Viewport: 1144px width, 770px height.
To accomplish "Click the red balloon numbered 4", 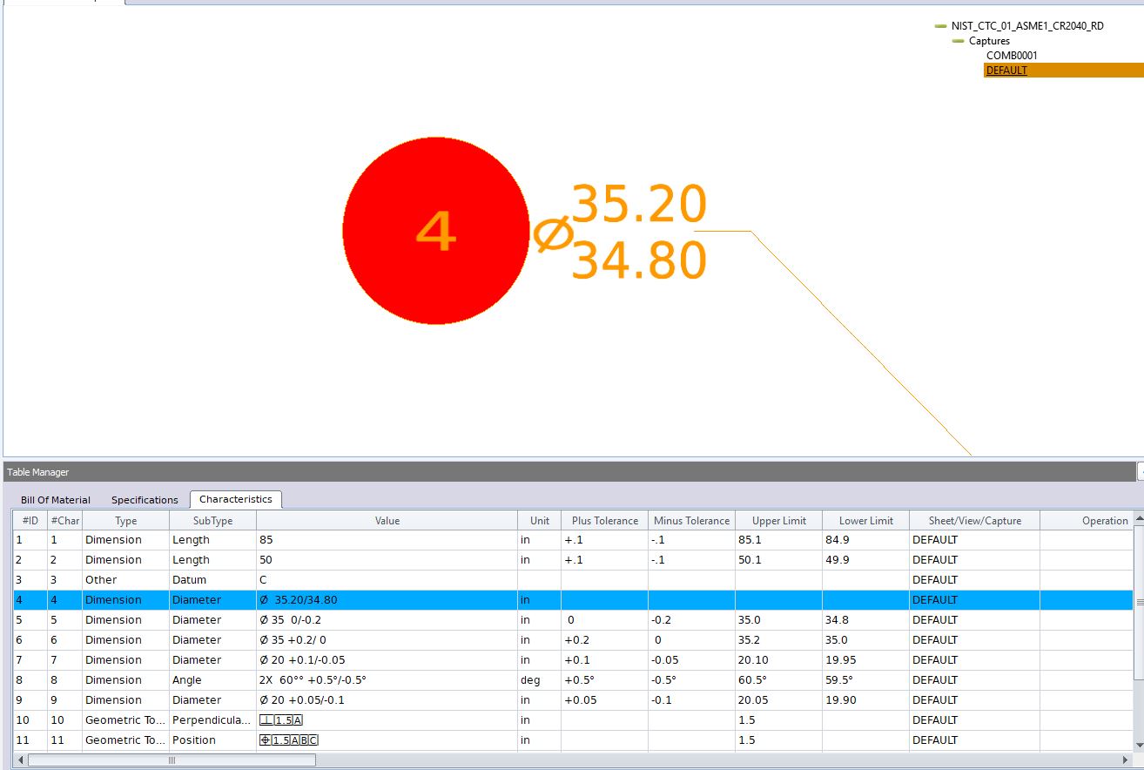I will point(435,231).
